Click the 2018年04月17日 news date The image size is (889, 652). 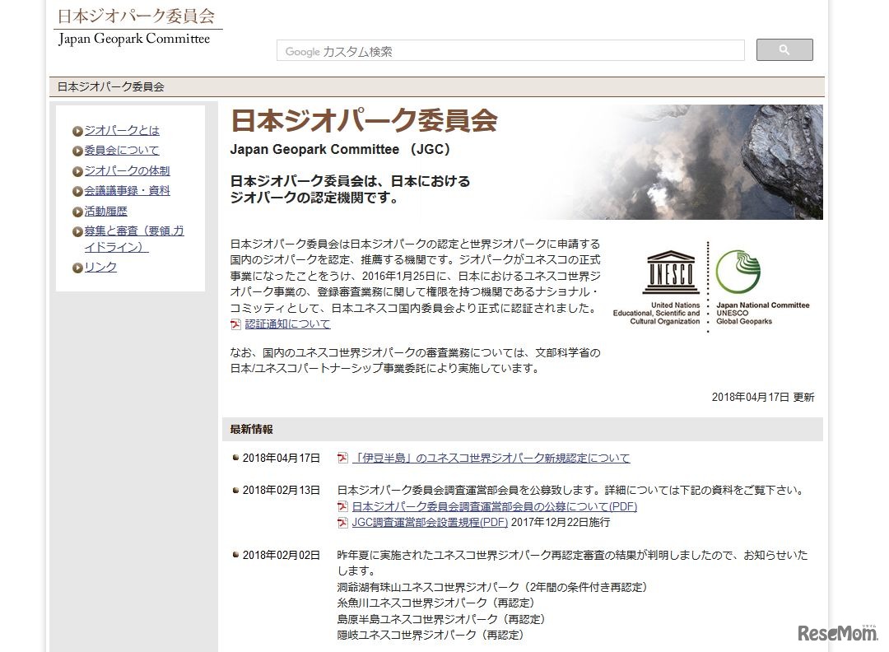click(x=282, y=458)
